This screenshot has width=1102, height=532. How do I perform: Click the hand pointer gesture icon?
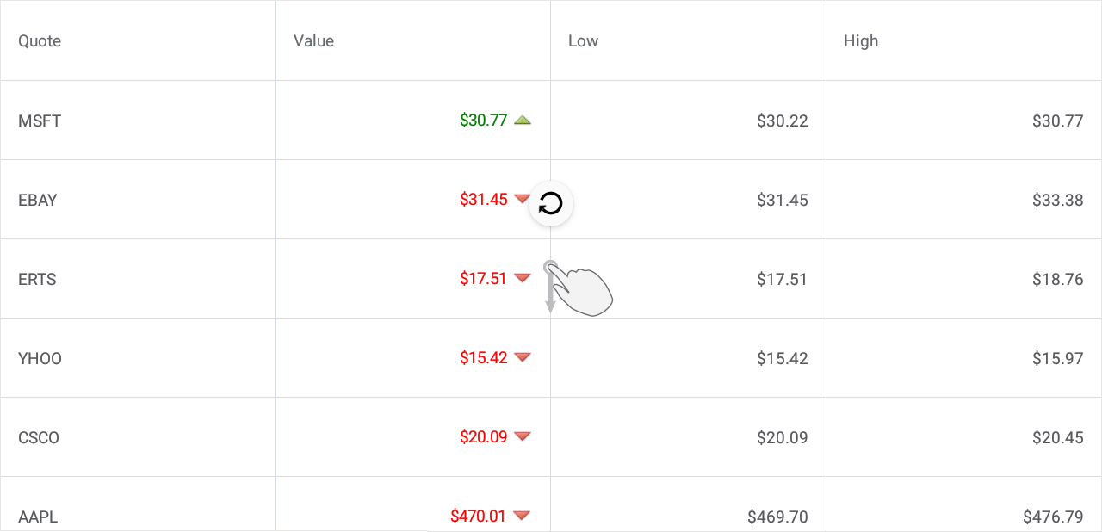(x=579, y=289)
